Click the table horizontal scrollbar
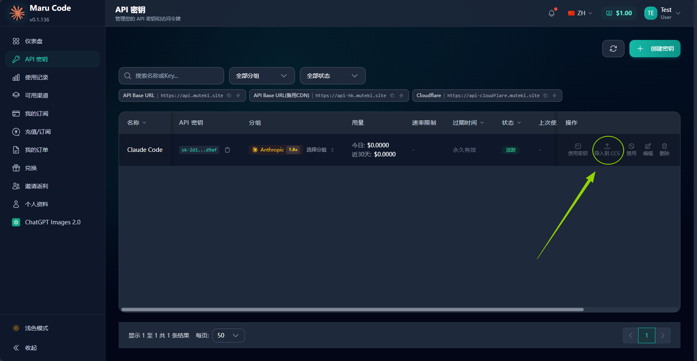 [x=353, y=310]
